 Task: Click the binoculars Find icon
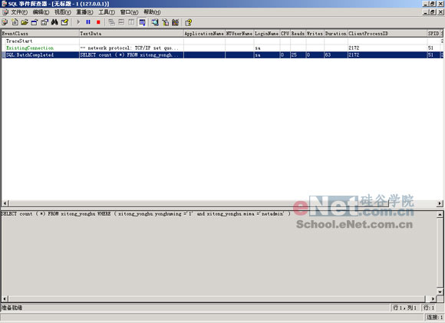point(54,22)
